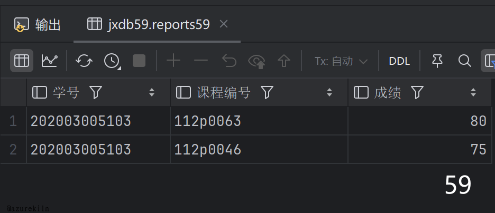The image size is (495, 213).
Task: Click the DDL button
Action: point(399,61)
